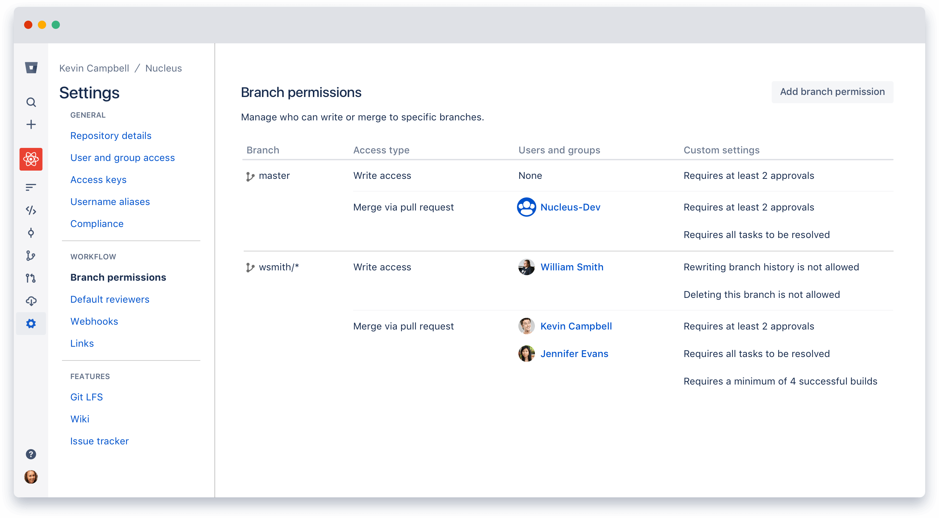
Task: Open the repository overview list icon
Action: pos(31,187)
